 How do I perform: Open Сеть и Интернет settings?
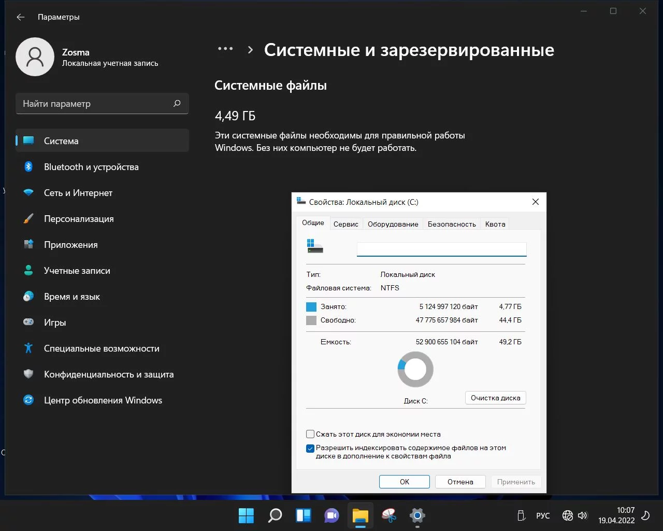(x=102, y=192)
